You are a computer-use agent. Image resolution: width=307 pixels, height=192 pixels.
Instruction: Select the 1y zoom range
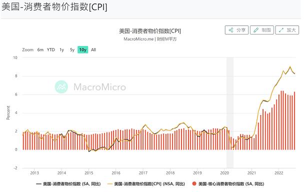61,49
